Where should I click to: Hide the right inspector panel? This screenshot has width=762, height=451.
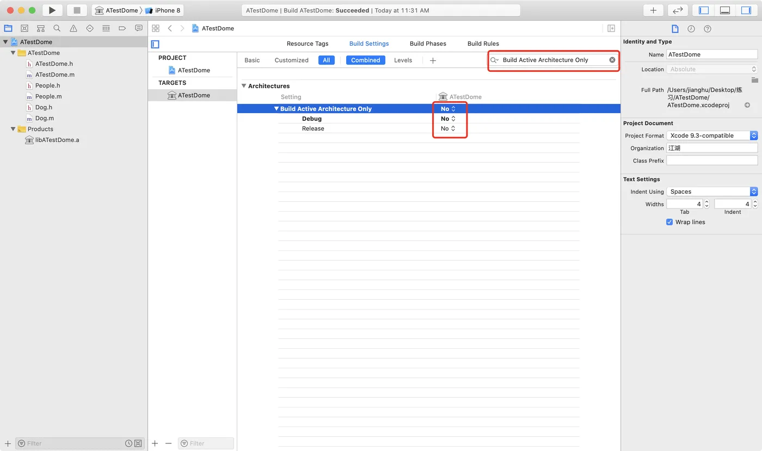click(x=746, y=10)
